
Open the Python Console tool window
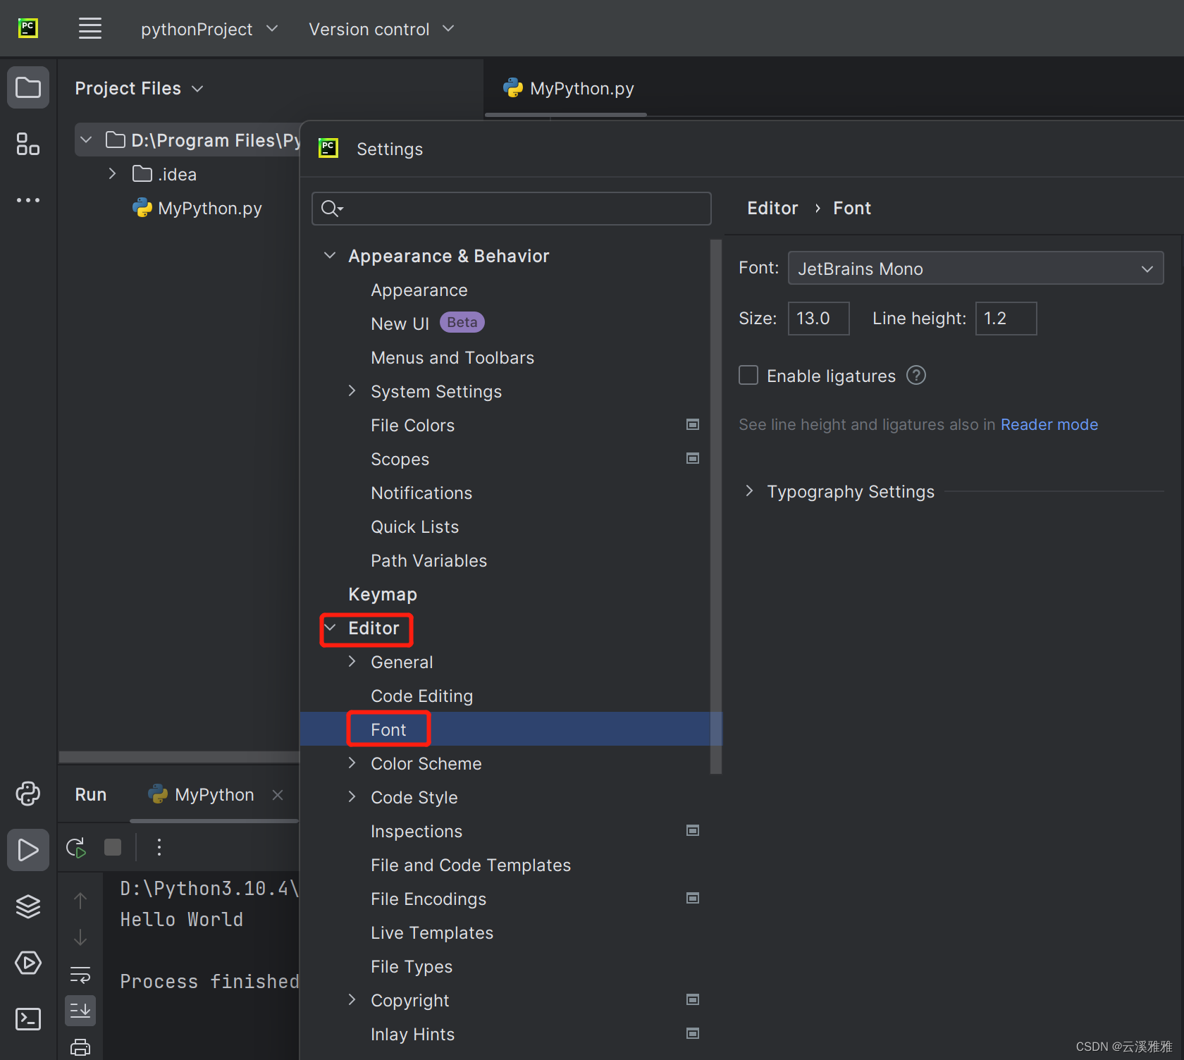(x=28, y=794)
